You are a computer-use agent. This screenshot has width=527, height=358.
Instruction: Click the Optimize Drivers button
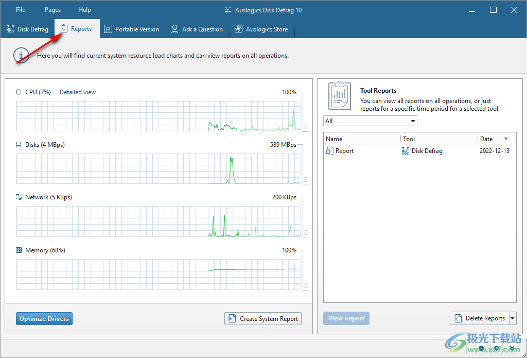[x=44, y=319]
